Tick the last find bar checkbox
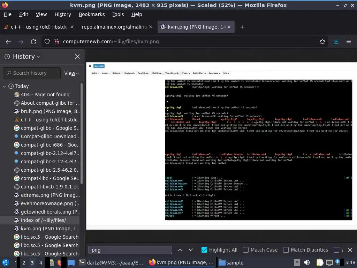Screen dimensions: 357x268 point(336,250)
